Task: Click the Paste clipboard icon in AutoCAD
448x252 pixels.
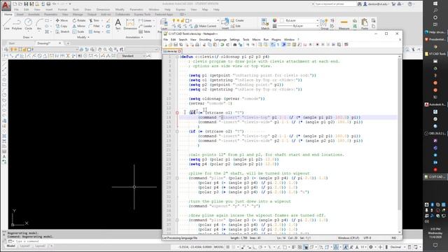Action: [x=365, y=24]
